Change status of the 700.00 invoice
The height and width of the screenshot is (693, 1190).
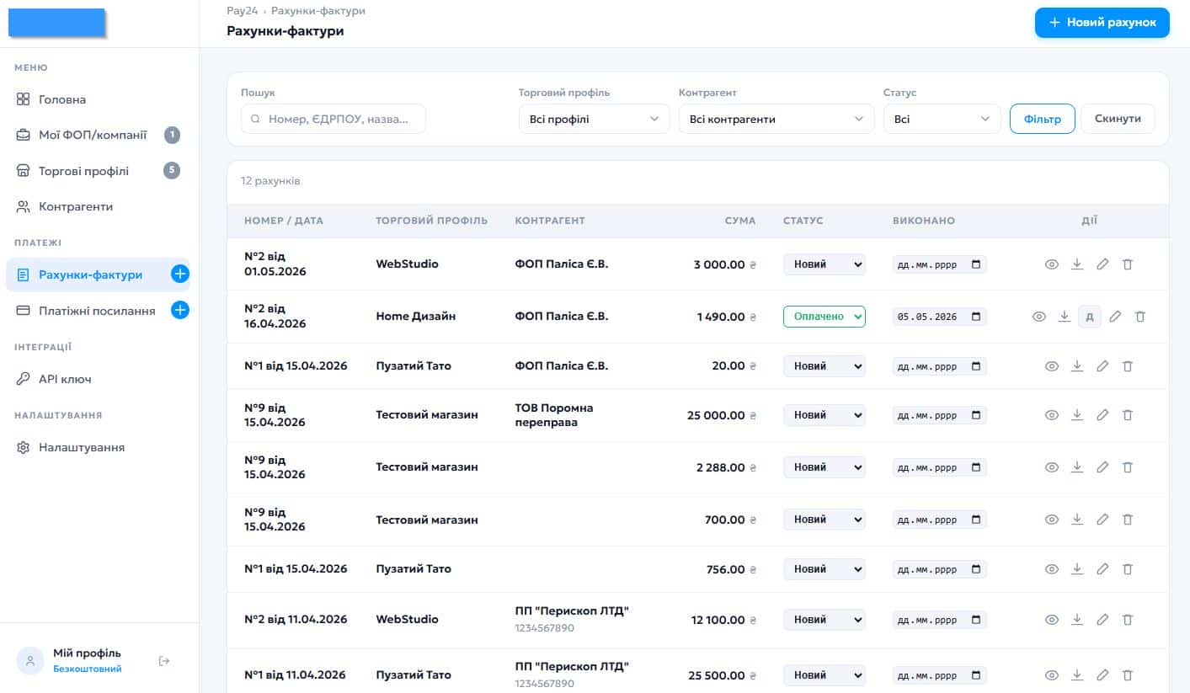pyautogui.click(x=824, y=520)
